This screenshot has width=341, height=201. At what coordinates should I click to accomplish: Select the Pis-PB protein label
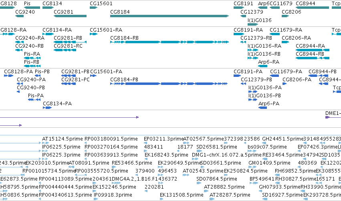pyautogui.click(x=42, y=72)
